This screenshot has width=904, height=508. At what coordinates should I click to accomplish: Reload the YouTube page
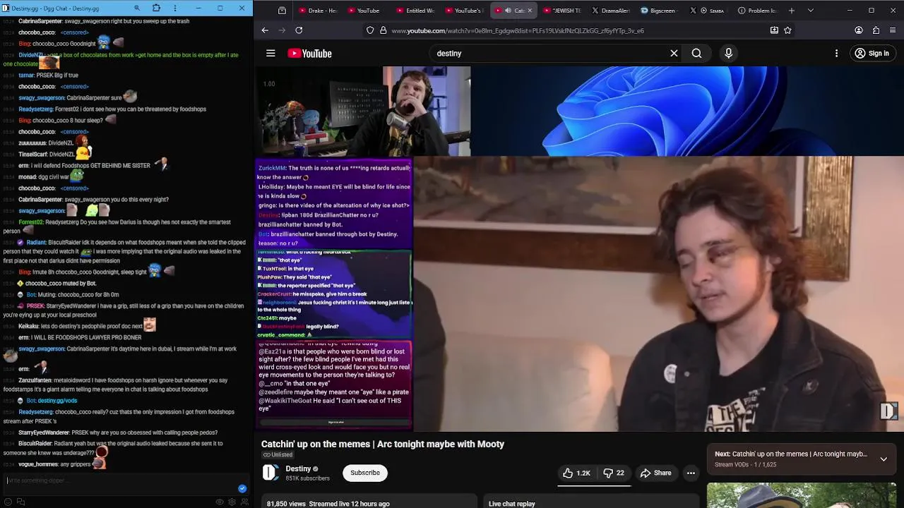point(299,30)
